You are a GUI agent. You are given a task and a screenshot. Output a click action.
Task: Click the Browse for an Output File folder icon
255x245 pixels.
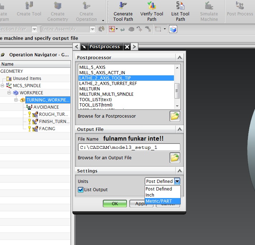pos(175,157)
